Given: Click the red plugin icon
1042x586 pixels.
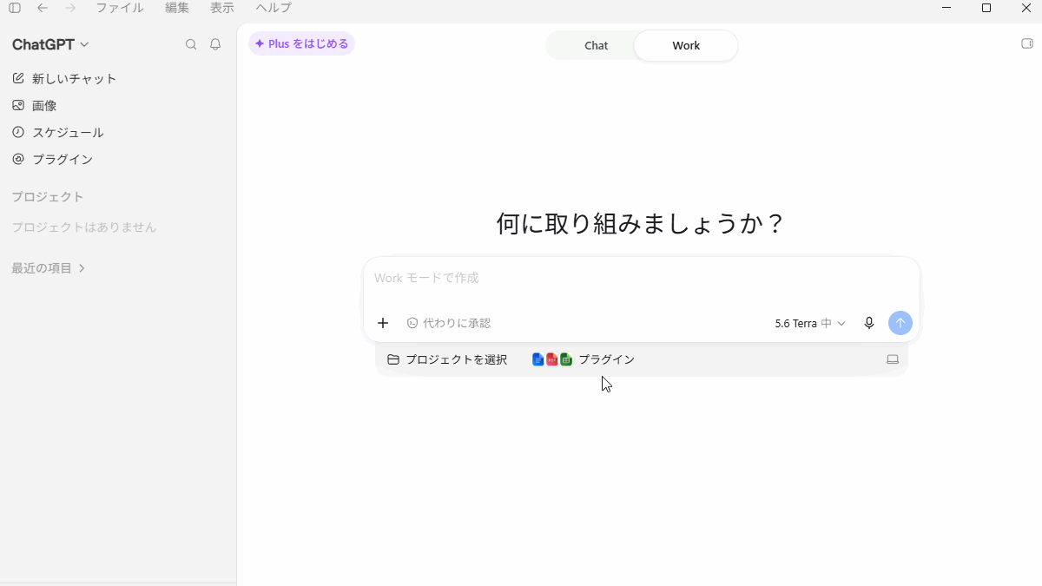Looking at the screenshot, I should pos(552,359).
